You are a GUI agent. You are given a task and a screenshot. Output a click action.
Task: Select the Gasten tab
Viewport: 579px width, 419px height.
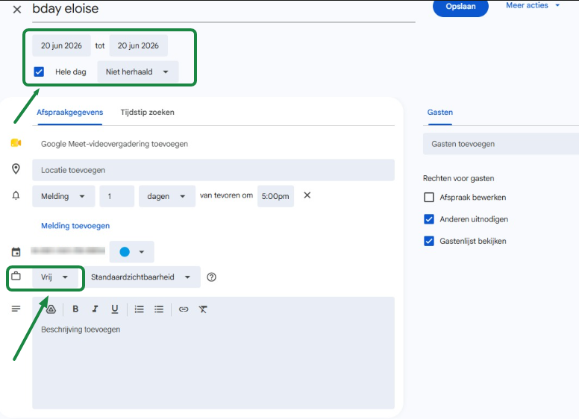[x=439, y=113]
